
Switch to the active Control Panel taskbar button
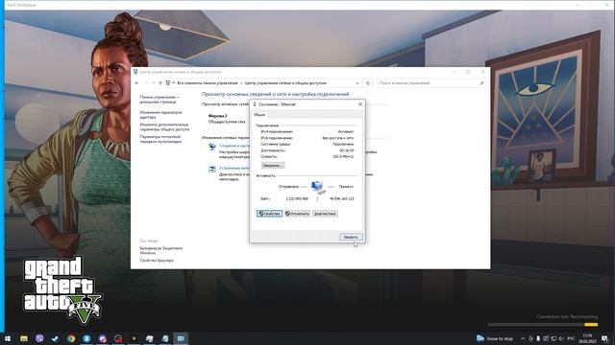[181, 338]
